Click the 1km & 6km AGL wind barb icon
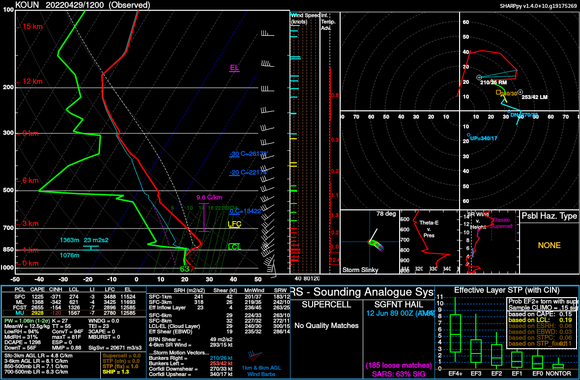This screenshot has width=580, height=380. click(255, 355)
